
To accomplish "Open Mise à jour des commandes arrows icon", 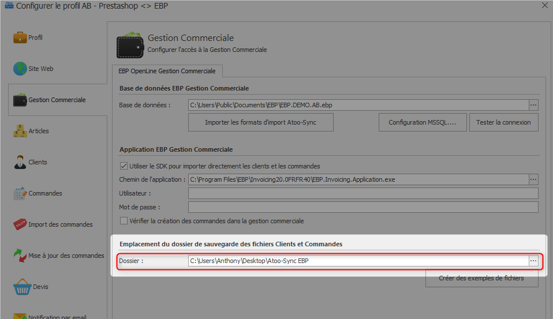I will 20,256.
